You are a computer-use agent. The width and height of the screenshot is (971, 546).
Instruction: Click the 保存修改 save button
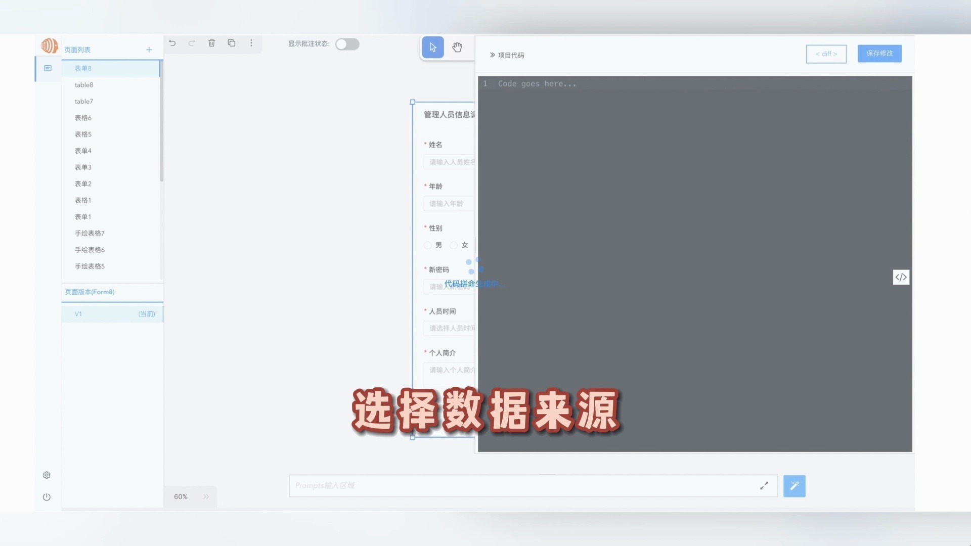point(879,53)
